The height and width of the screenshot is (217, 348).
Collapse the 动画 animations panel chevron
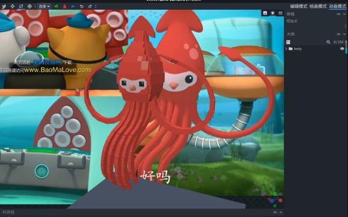click(x=344, y=14)
